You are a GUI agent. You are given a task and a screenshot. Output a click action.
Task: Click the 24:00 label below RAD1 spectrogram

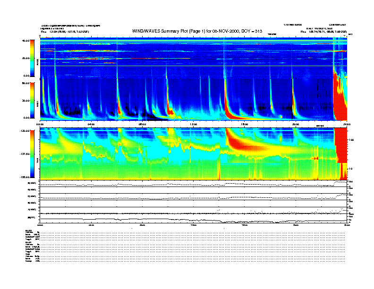347,124
